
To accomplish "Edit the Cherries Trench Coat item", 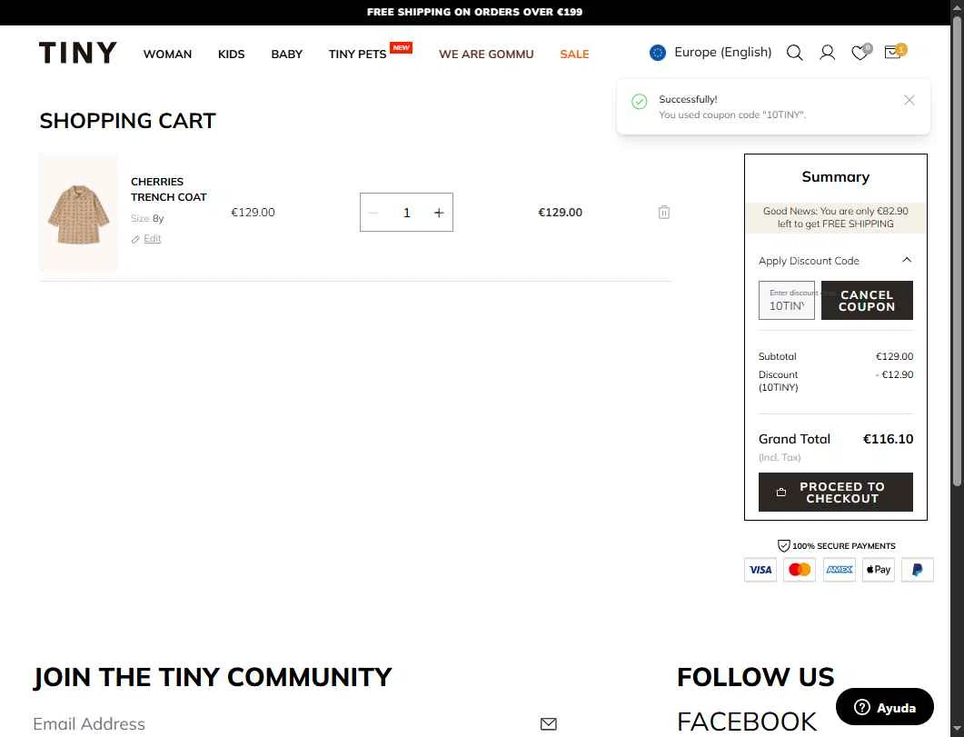I will click(x=152, y=238).
